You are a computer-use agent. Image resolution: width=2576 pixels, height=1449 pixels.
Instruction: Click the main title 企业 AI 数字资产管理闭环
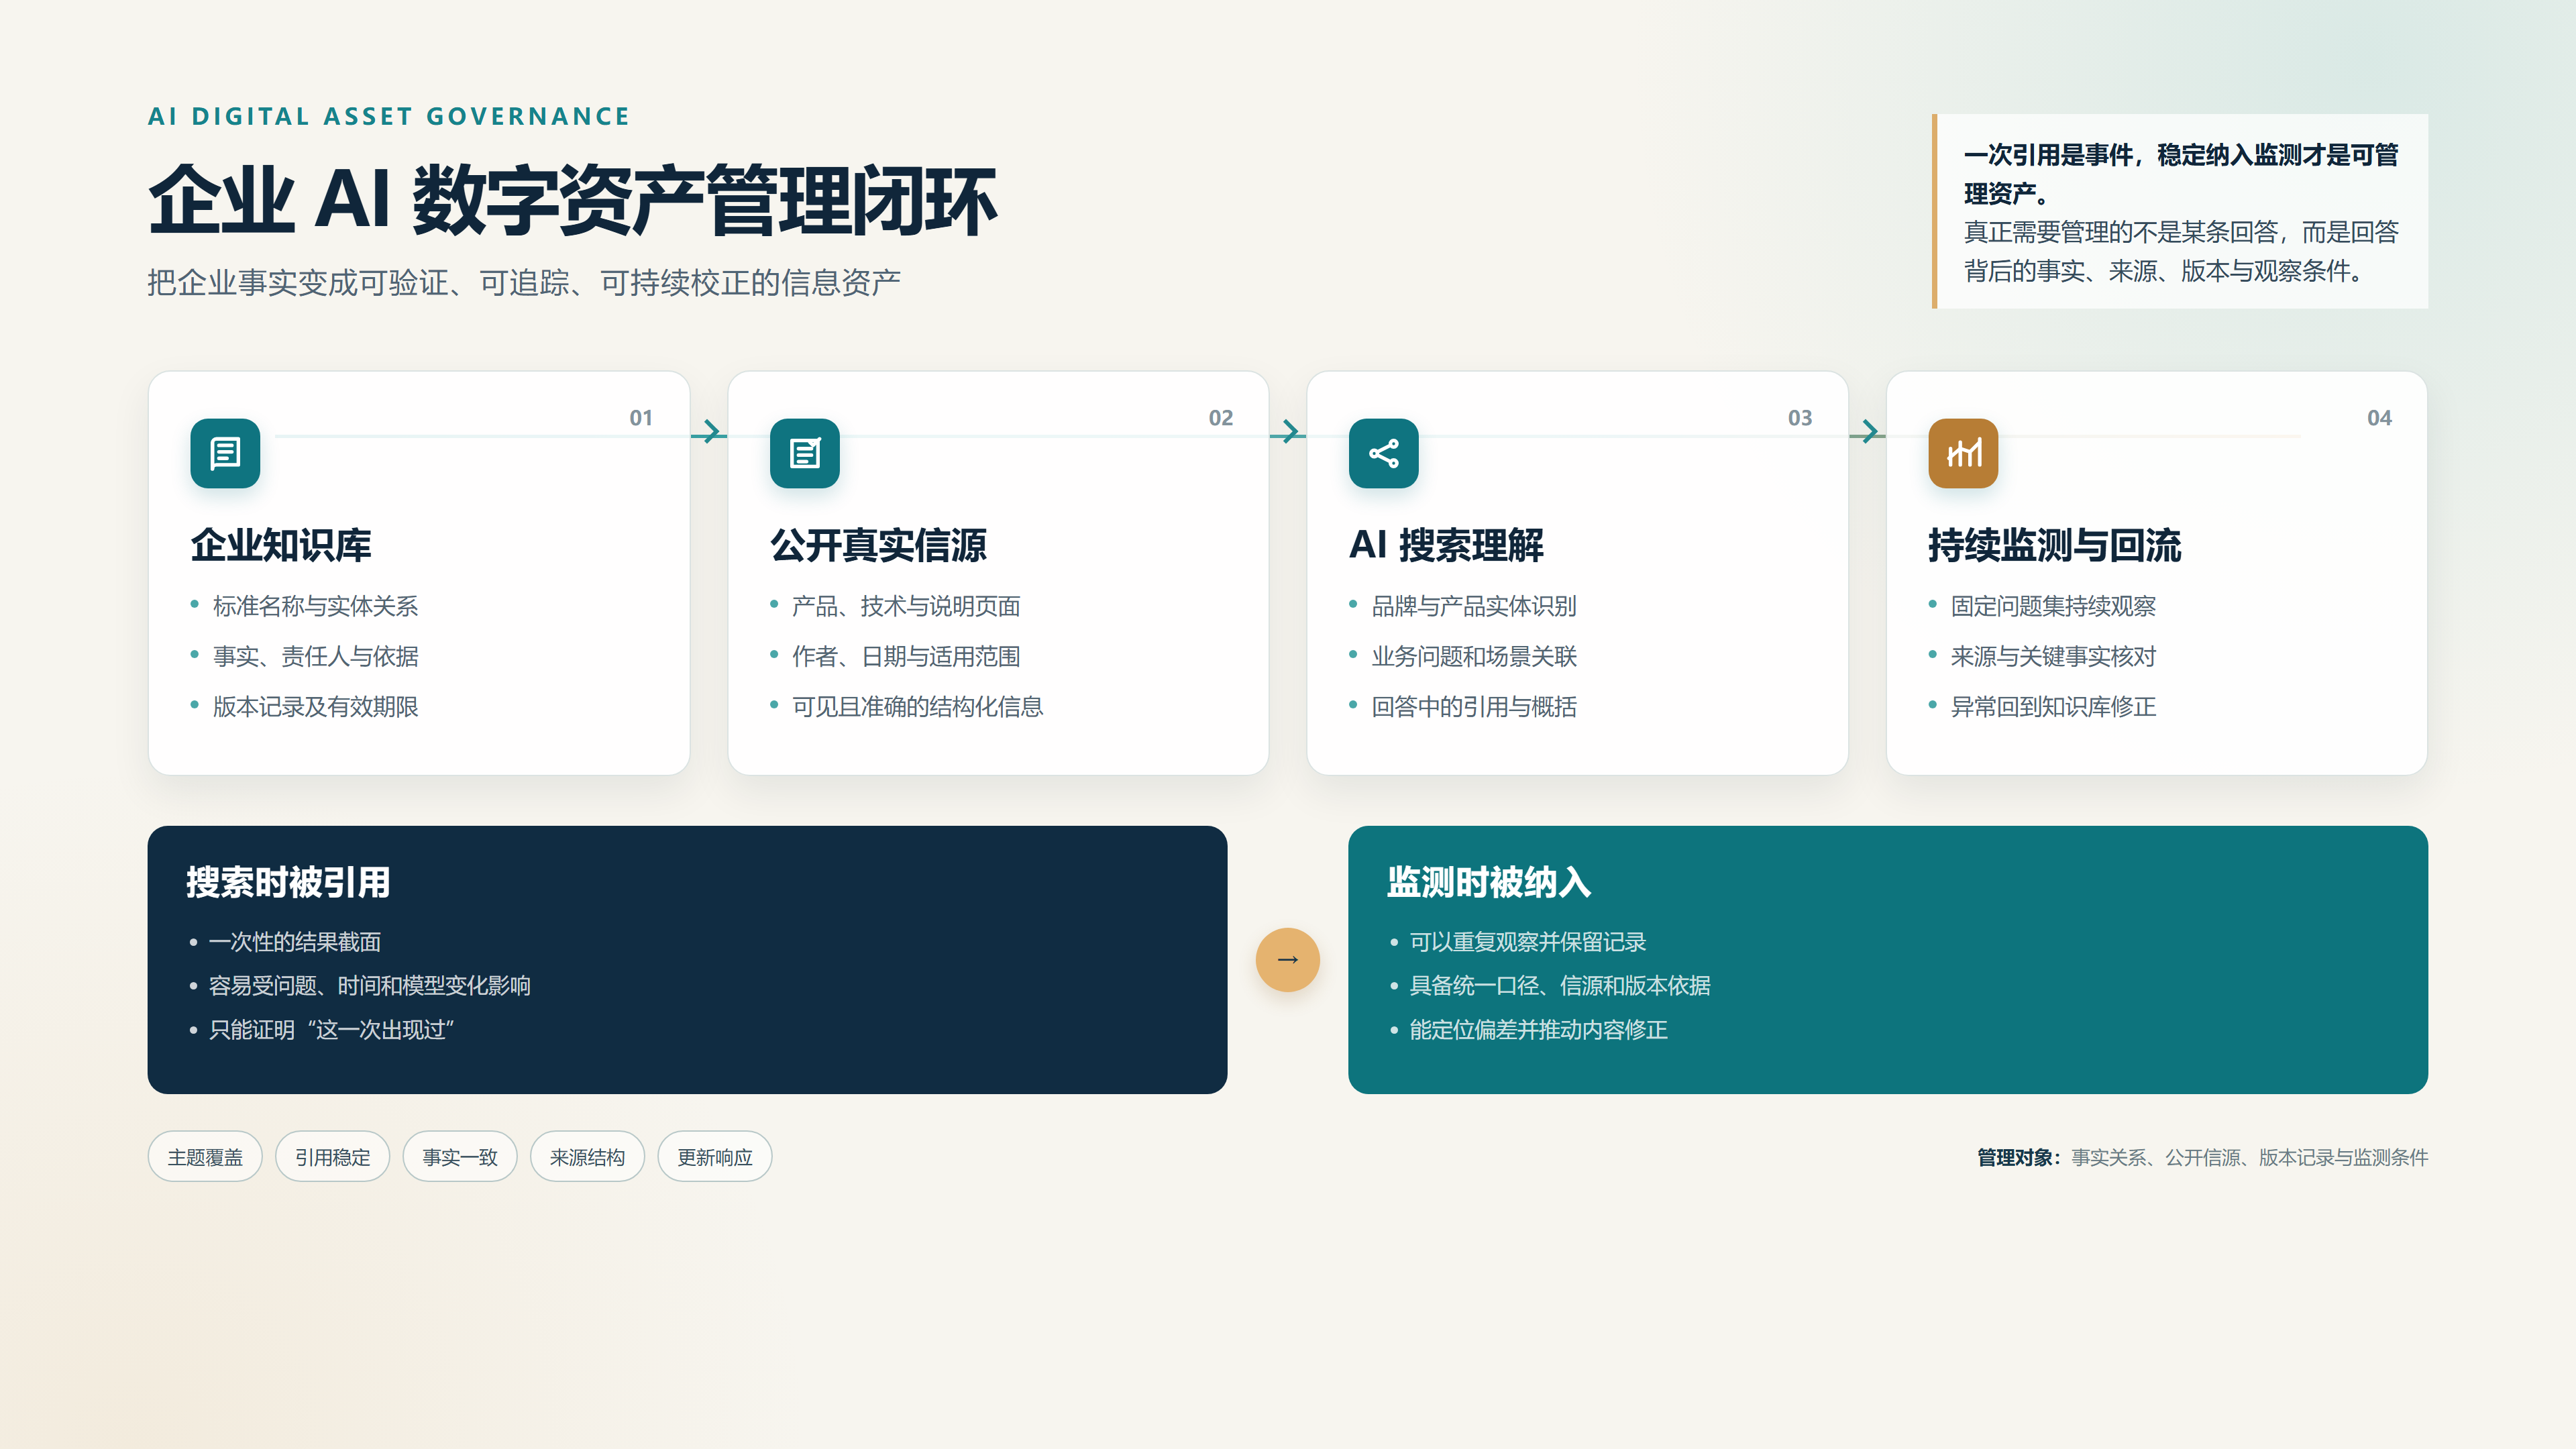572,201
